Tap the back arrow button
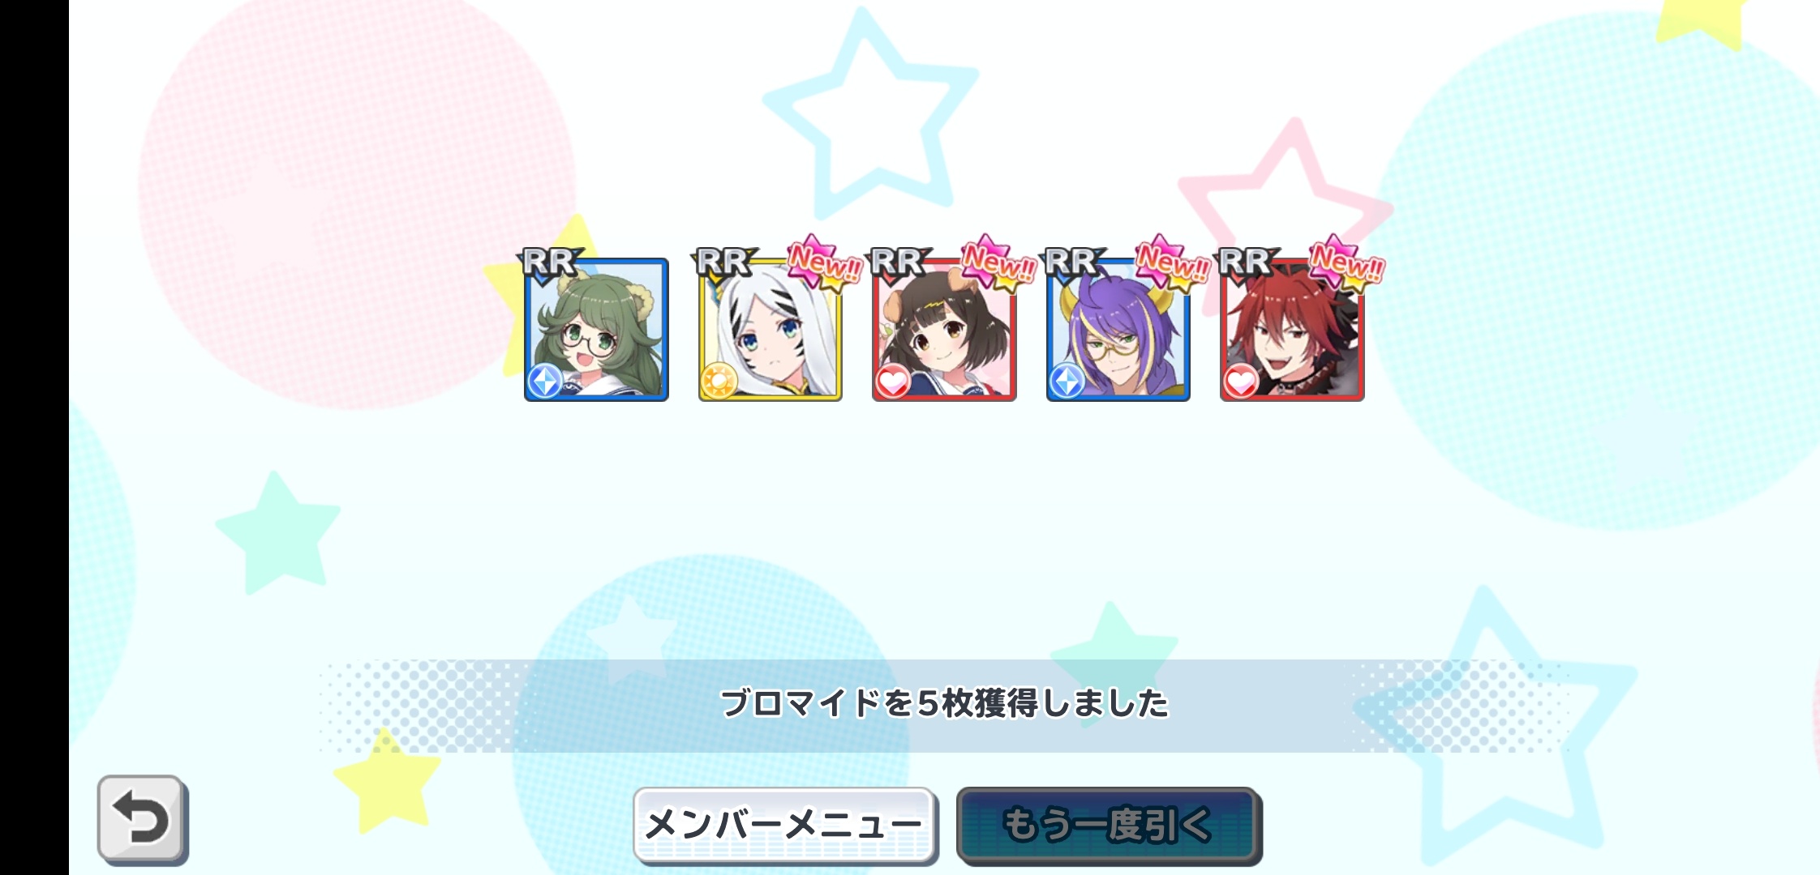This screenshot has width=1820, height=875. pos(143,820)
